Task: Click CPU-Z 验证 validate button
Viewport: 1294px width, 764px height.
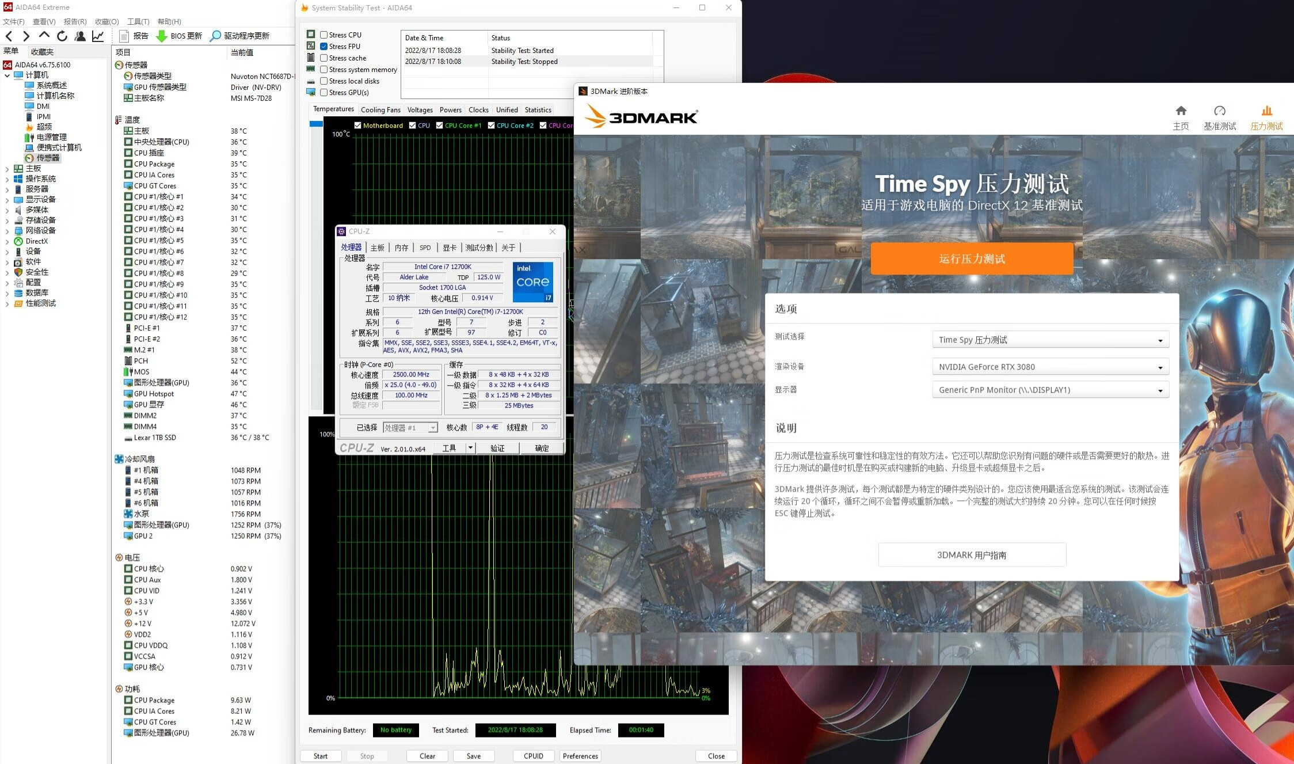Action: (x=497, y=448)
